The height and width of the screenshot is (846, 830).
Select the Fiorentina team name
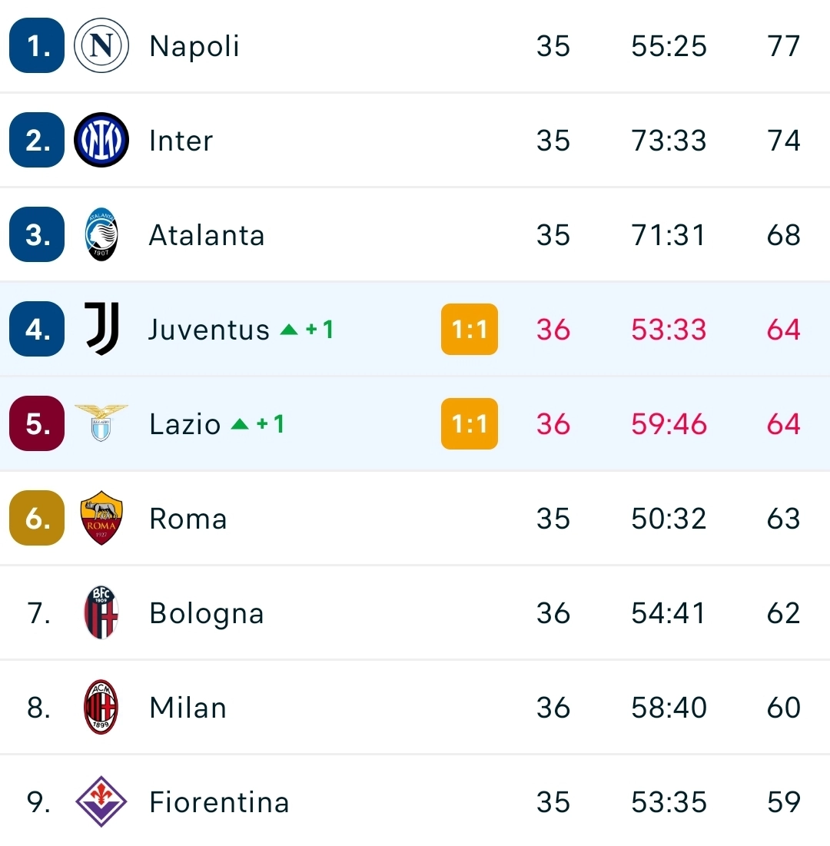220,801
